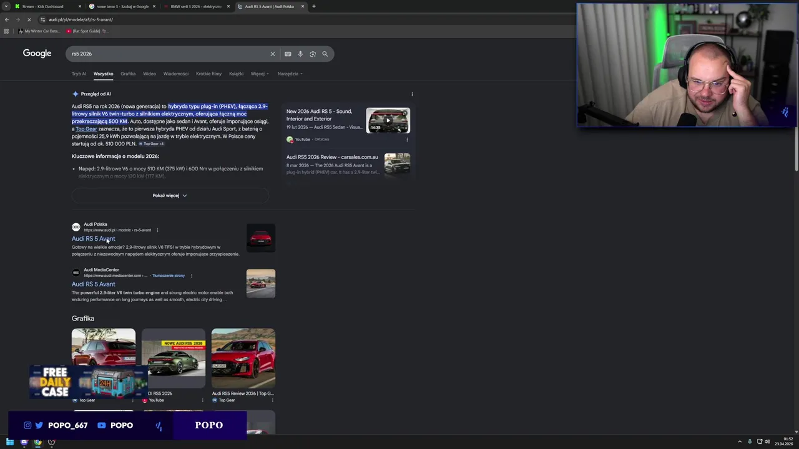Go back with the browser back arrow

(x=7, y=19)
